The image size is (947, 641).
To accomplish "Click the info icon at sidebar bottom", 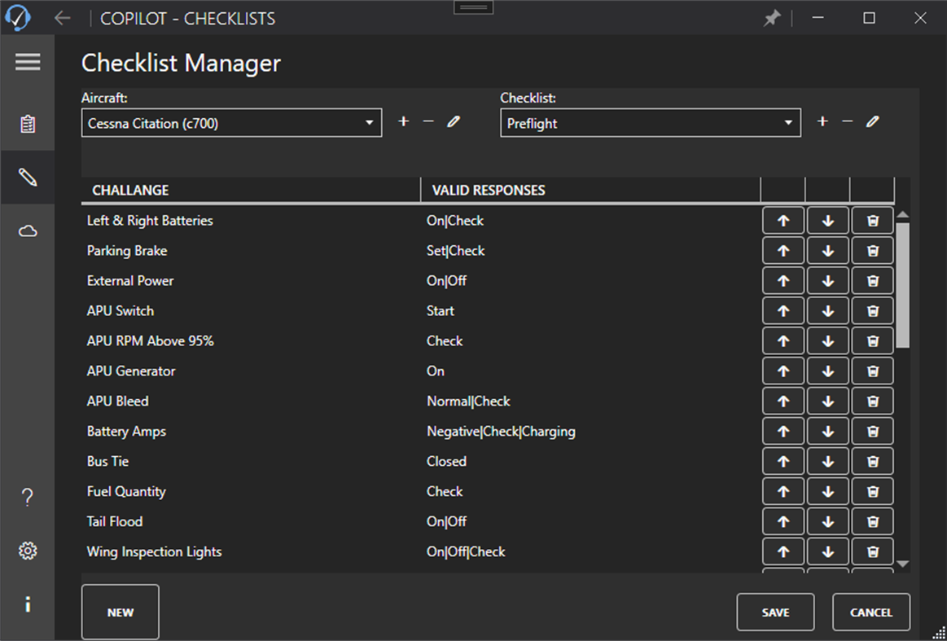I will coord(28,604).
